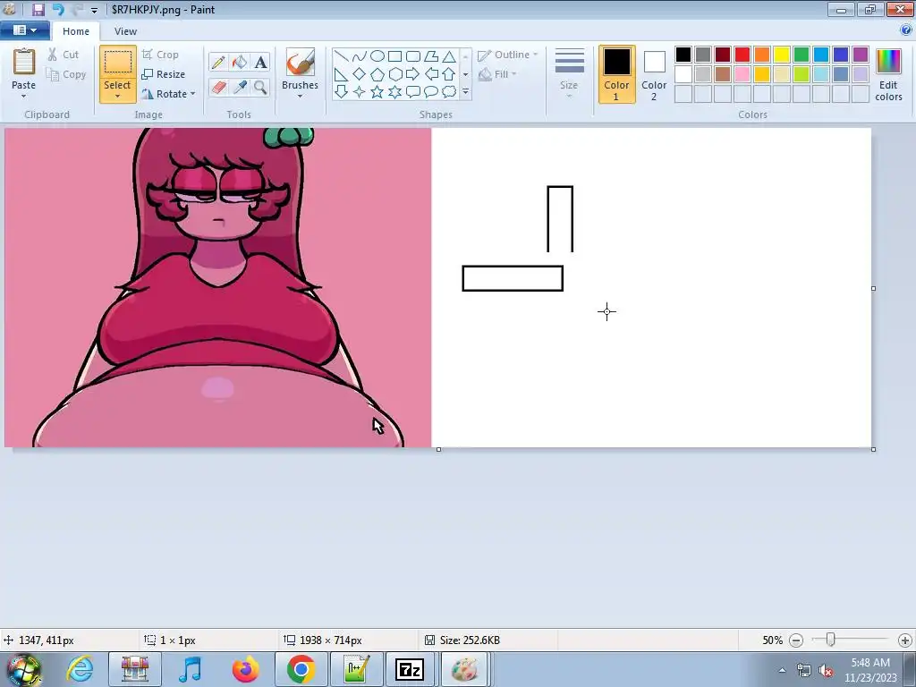Switch to the View tab
The height and width of the screenshot is (687, 916).
(x=125, y=31)
